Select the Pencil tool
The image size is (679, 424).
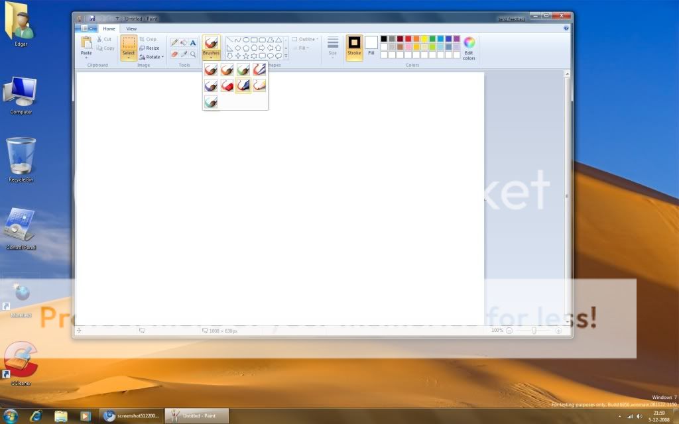(x=174, y=42)
